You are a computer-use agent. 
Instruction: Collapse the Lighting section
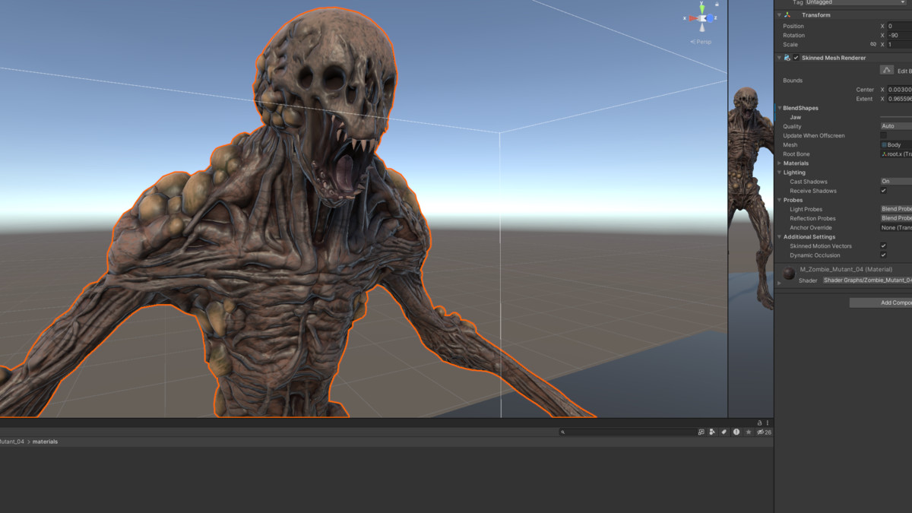[x=779, y=173]
